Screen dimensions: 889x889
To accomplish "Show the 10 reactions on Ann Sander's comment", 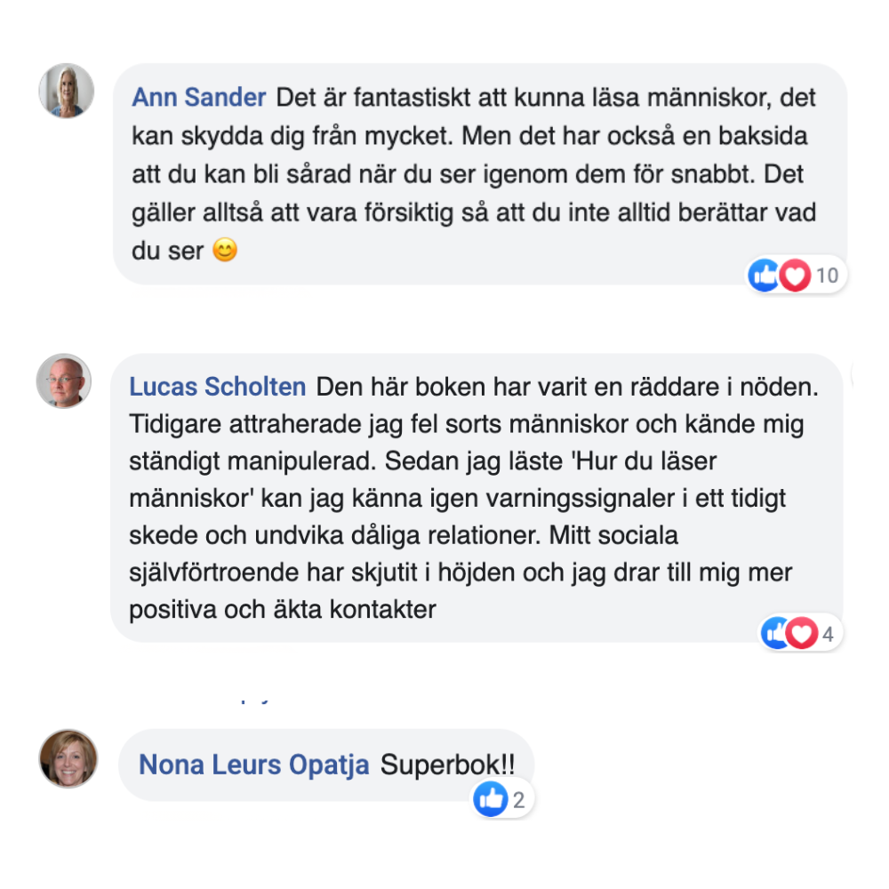I will (827, 276).
